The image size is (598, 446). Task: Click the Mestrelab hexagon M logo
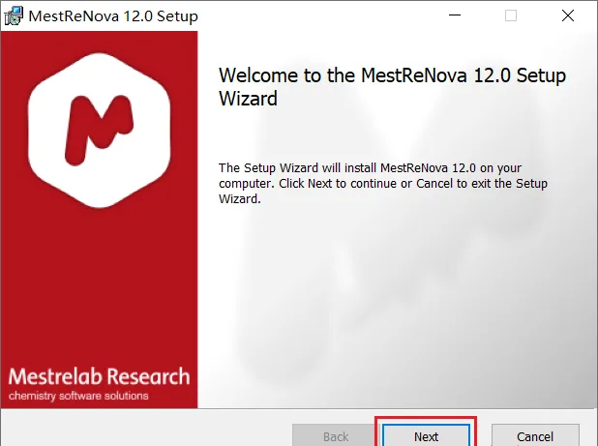click(99, 131)
